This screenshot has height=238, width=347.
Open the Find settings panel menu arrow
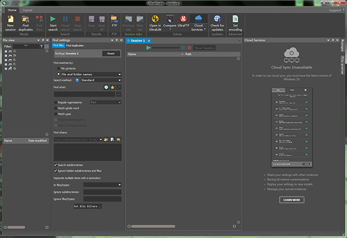pos(112,40)
